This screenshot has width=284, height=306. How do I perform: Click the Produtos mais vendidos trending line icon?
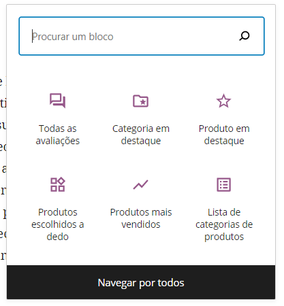coord(140,184)
